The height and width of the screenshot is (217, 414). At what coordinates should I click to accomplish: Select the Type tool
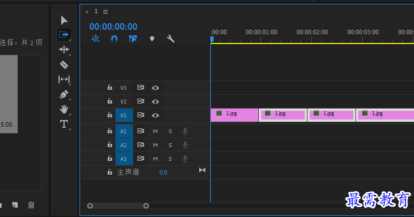(64, 124)
